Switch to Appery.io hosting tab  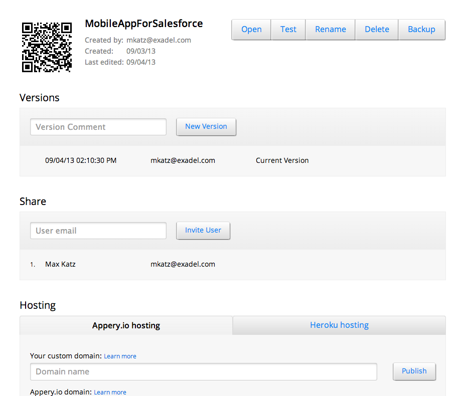coord(126,325)
